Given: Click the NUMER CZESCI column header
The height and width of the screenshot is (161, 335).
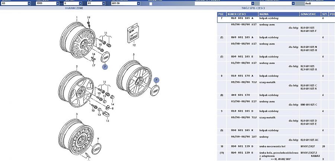Looking at the screenshot, I should coord(242,14).
